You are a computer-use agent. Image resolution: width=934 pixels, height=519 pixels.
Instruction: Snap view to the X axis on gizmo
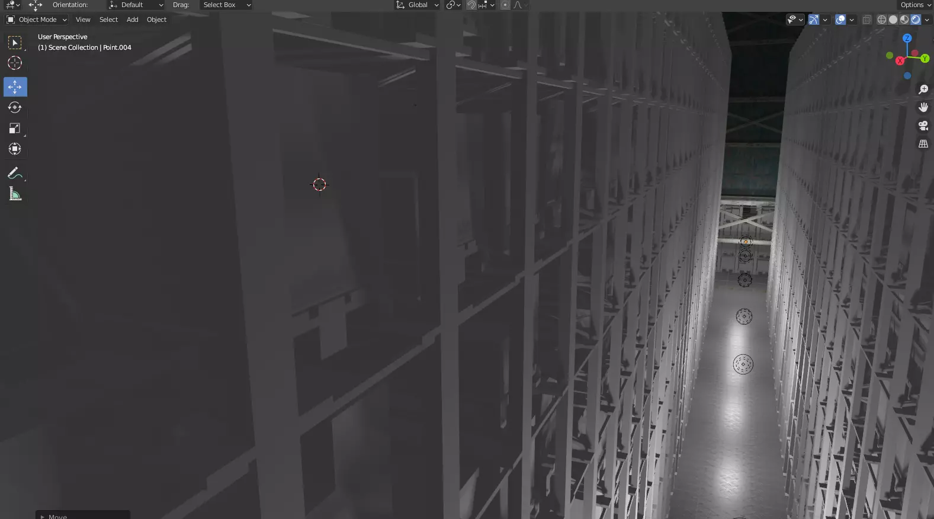click(900, 60)
